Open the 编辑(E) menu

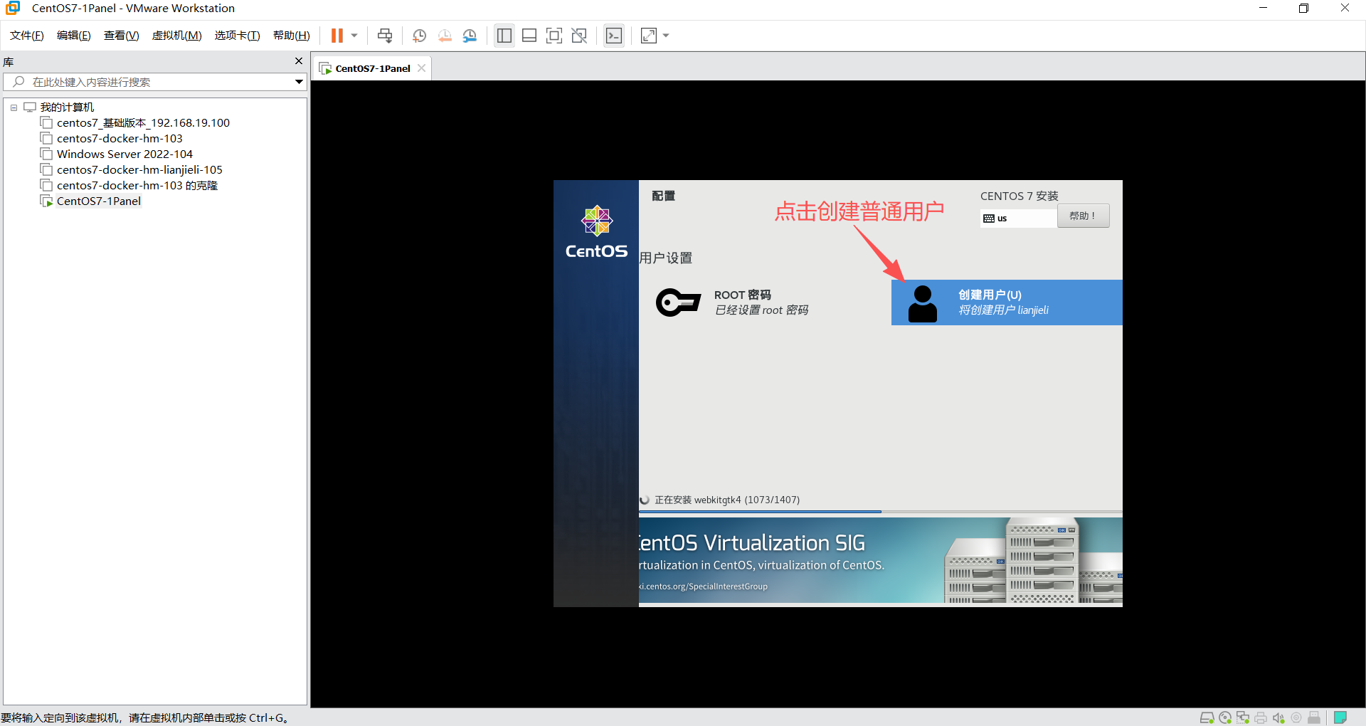tap(74, 36)
